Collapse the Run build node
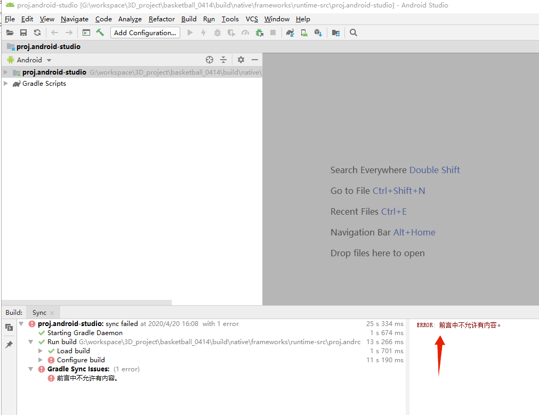 coord(31,342)
